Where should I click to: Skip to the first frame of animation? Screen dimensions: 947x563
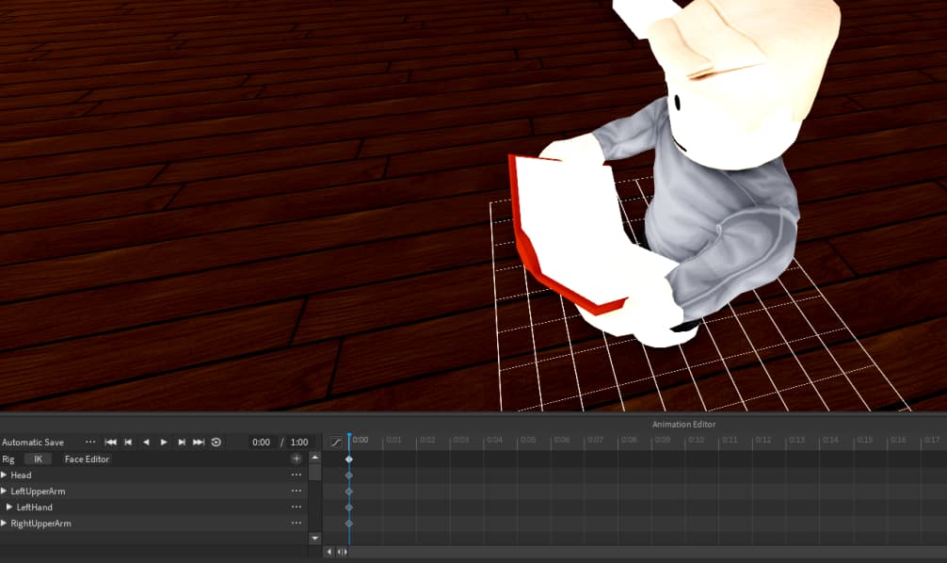click(x=110, y=442)
